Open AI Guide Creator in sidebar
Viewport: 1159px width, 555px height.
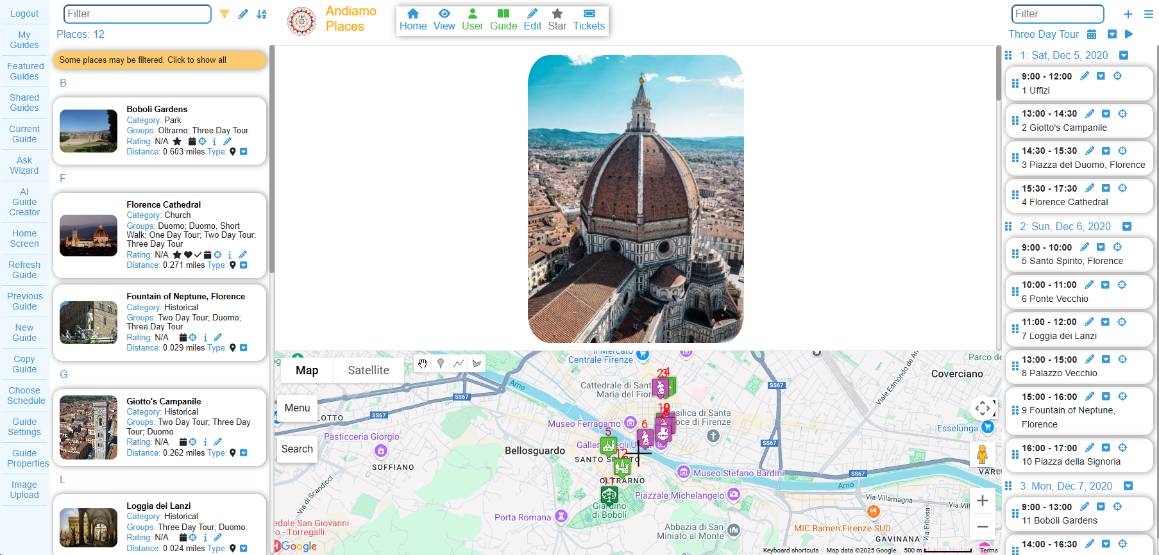24,202
